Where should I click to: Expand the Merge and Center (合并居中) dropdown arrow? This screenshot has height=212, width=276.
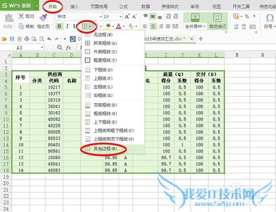(x=204, y=26)
